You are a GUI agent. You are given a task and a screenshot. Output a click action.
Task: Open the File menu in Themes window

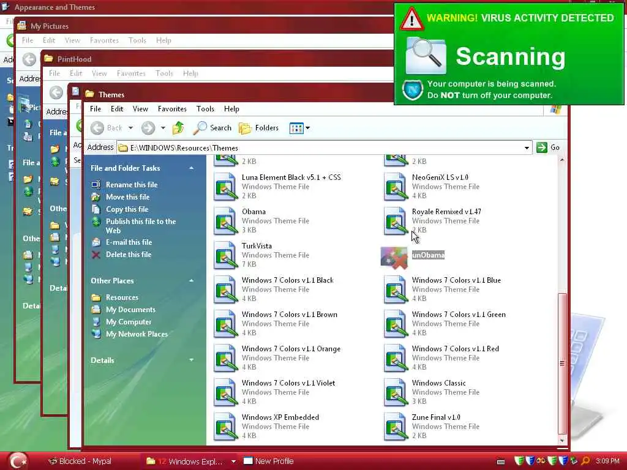click(x=95, y=109)
